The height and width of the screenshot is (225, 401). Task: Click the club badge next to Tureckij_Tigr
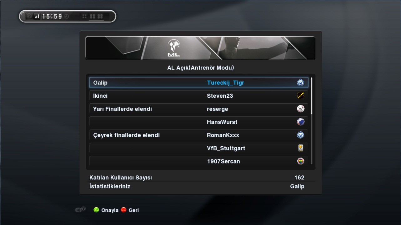(x=300, y=82)
